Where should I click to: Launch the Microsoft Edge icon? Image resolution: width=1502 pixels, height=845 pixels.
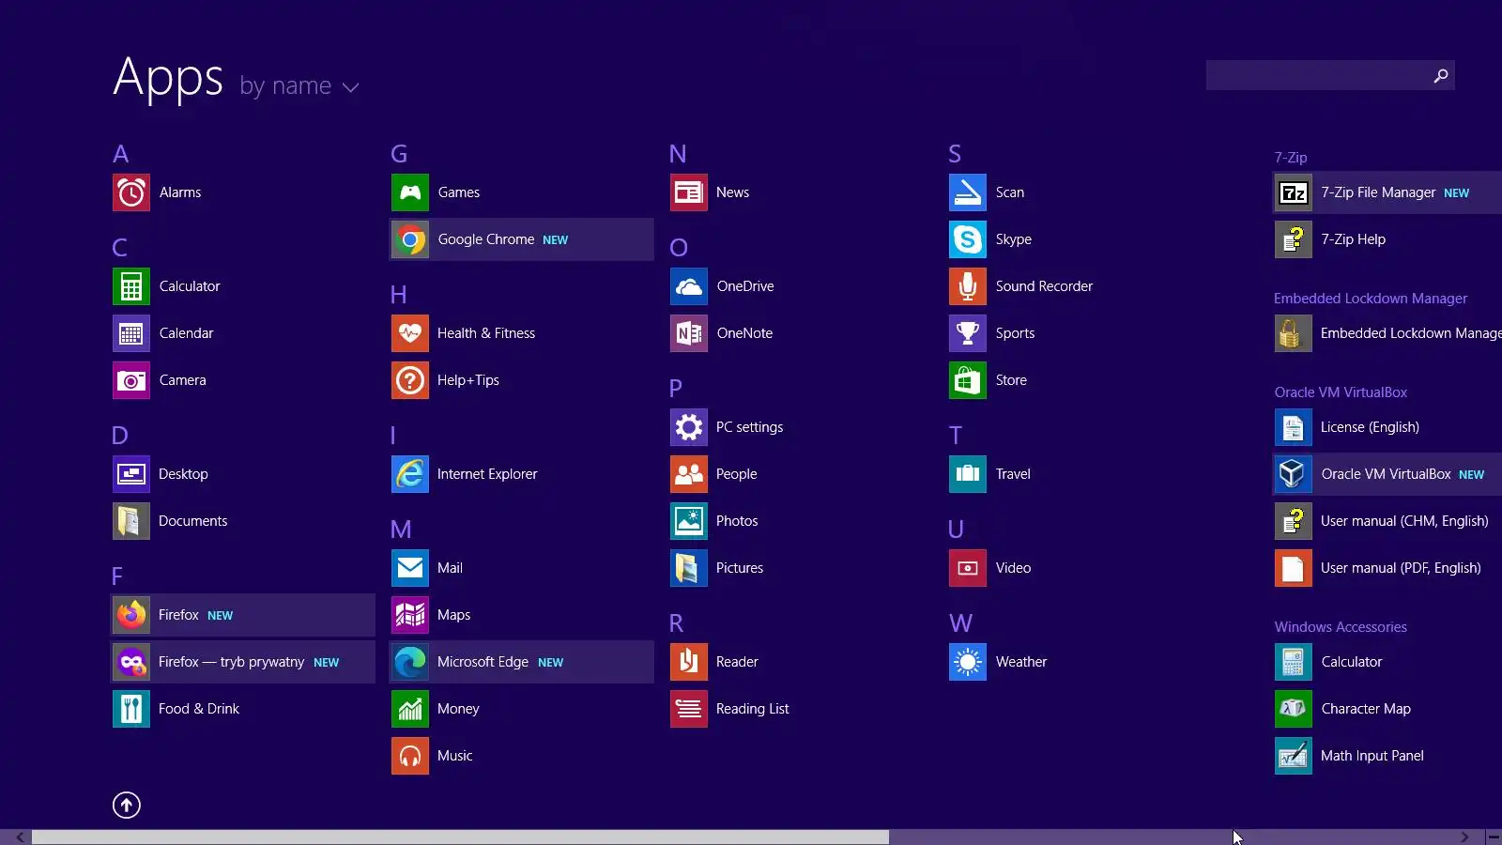coord(410,662)
